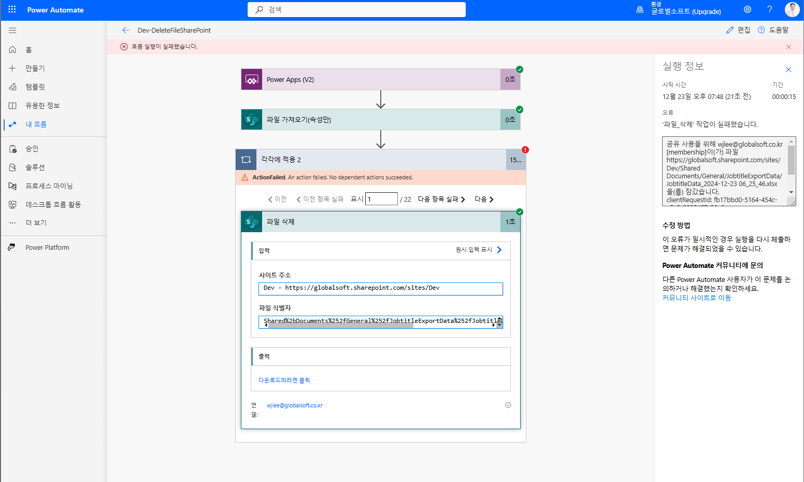Viewport: 804px width, 482px height.
Task: Go back with the left arrow icon
Action: (x=126, y=30)
